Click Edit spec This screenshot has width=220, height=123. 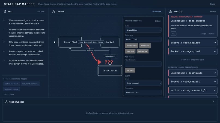[41, 11]
